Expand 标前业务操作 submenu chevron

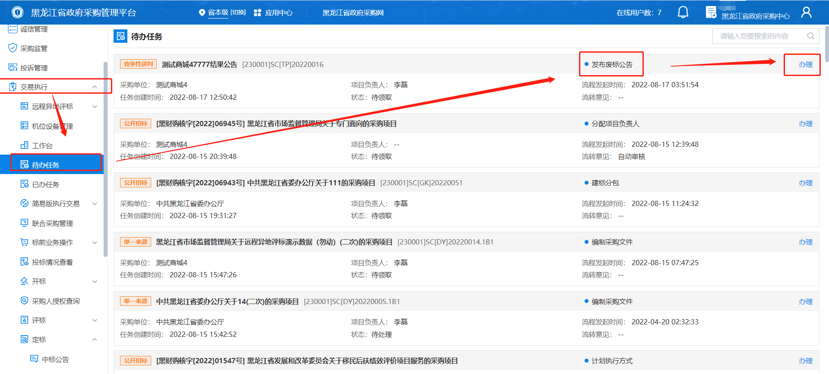(x=95, y=243)
